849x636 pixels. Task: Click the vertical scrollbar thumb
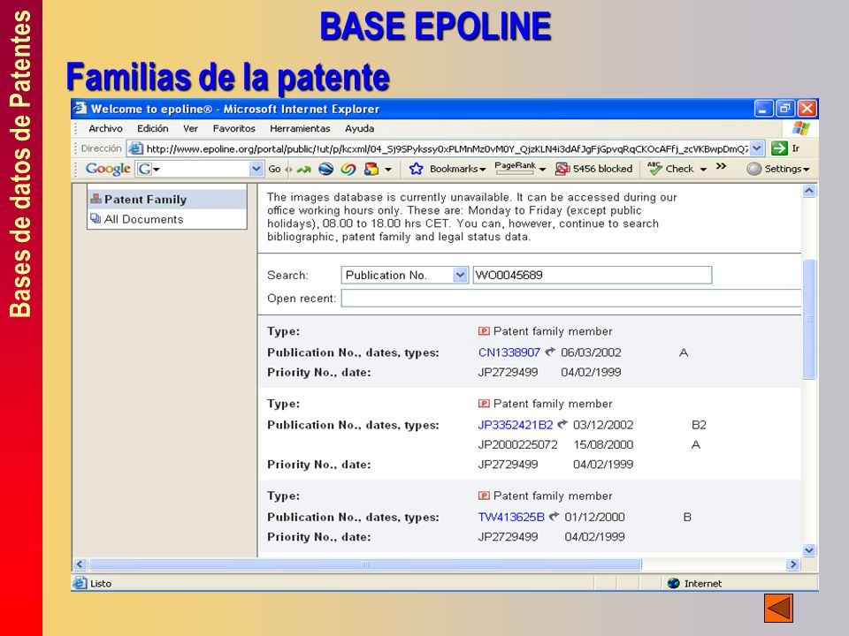click(x=809, y=319)
